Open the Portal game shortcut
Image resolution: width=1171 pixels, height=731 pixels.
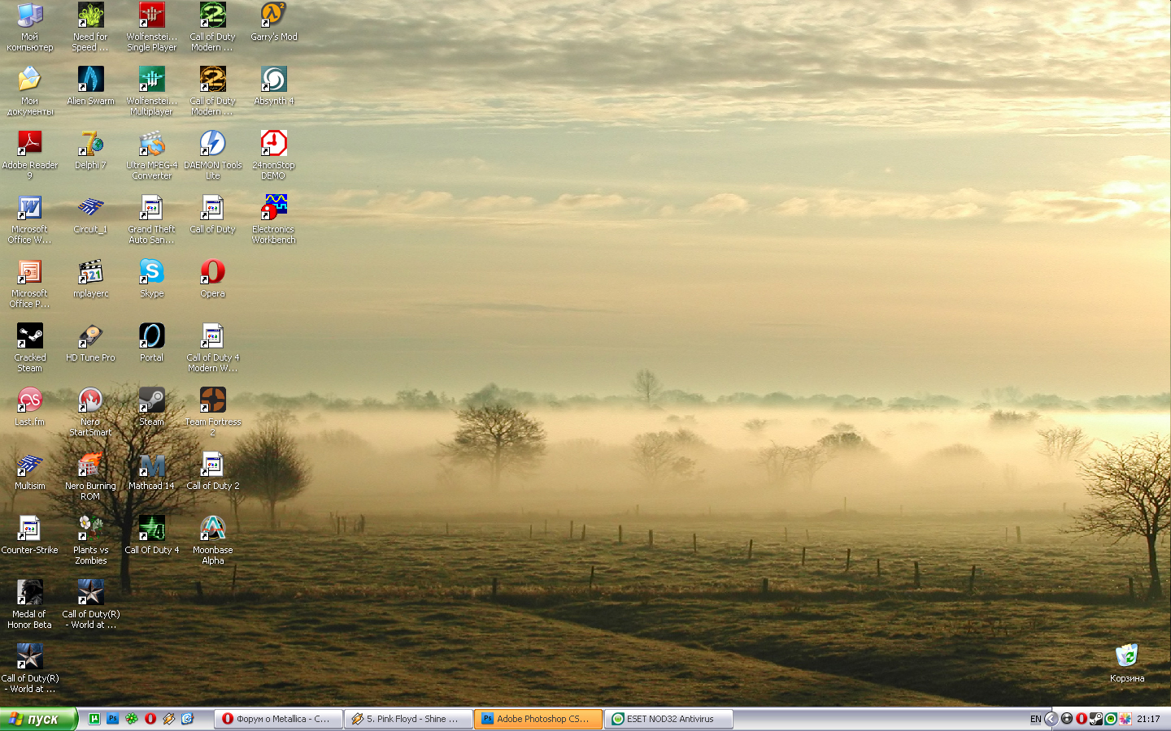(151, 336)
